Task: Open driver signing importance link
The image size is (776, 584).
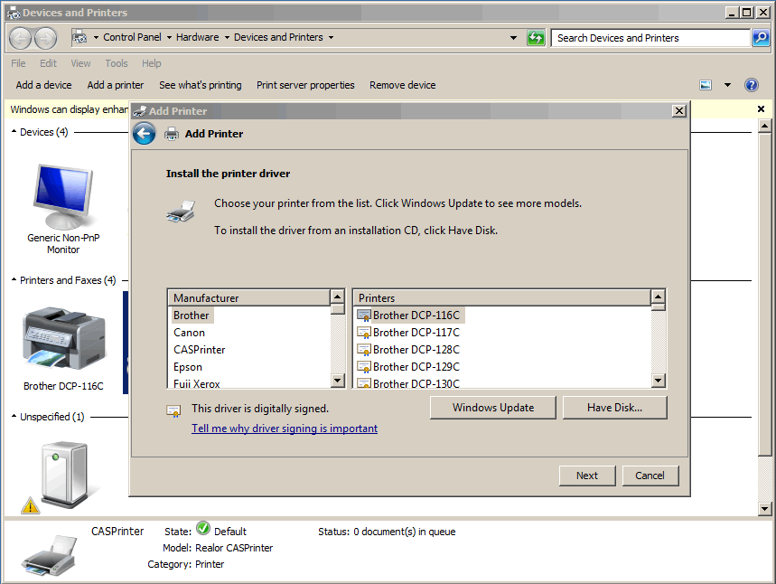Action: pos(285,429)
